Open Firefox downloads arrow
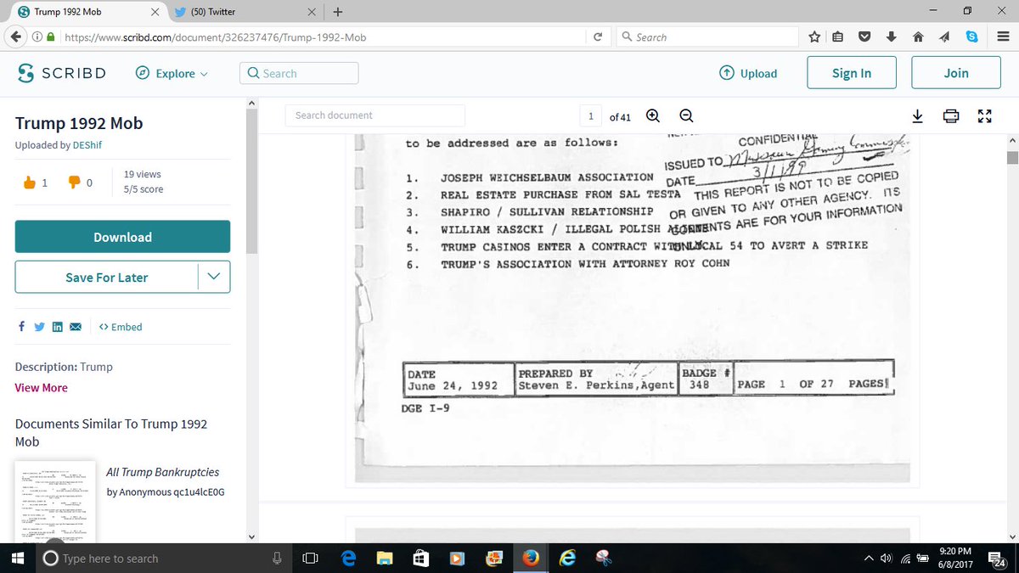This screenshot has width=1019, height=573. [x=891, y=37]
